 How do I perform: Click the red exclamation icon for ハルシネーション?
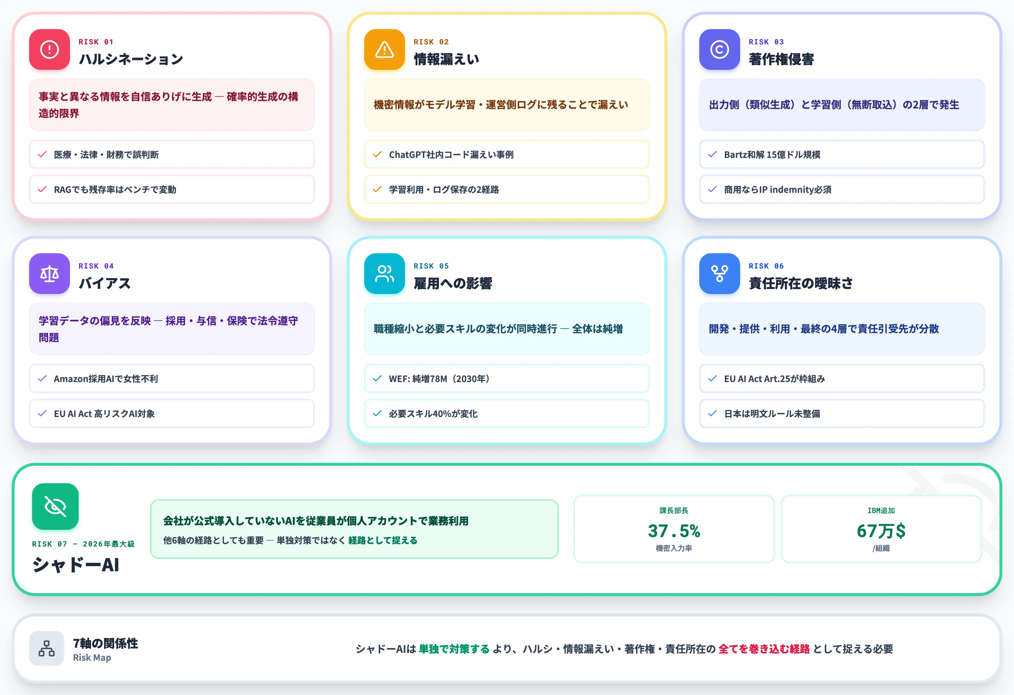[49, 49]
